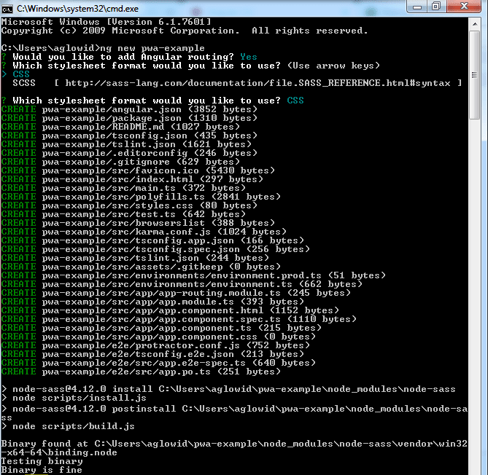
Task: Click the 'src/test.ts (642 bytes)' line
Action: pos(123,214)
